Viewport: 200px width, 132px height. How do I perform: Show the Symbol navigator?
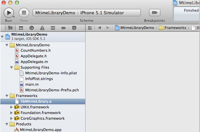[21, 28]
